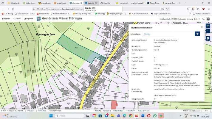Click the location marker map button
212x119 pixels.
click(x=208, y=38)
